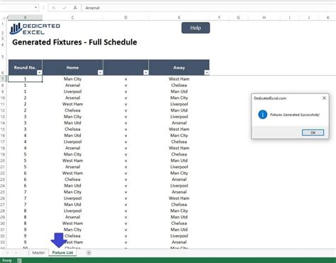This screenshot has height=263, width=336.
Task: Click Fixtures Generated Successfully message text
Action: (x=295, y=115)
